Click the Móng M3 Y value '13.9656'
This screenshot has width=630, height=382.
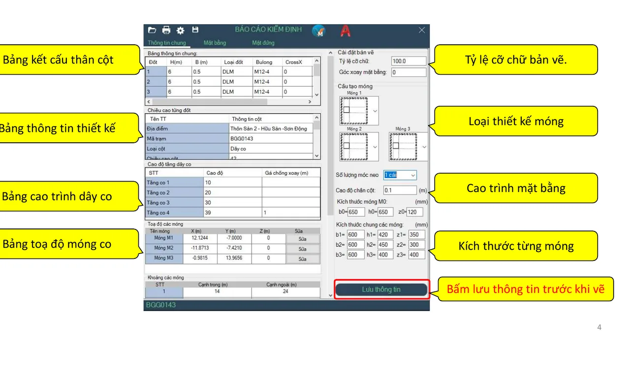pyautogui.click(x=234, y=258)
